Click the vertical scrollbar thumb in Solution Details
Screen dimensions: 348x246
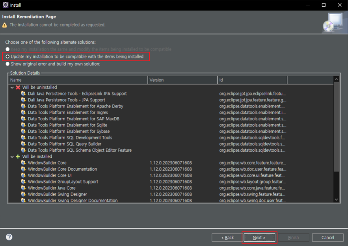[x=336, y=127]
